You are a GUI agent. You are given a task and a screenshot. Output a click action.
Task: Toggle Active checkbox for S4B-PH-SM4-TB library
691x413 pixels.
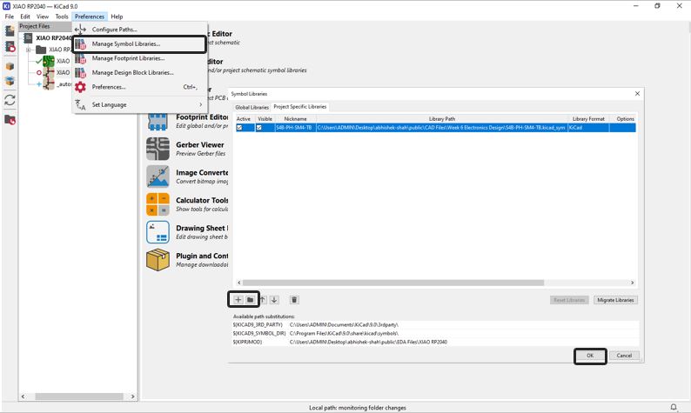239,128
